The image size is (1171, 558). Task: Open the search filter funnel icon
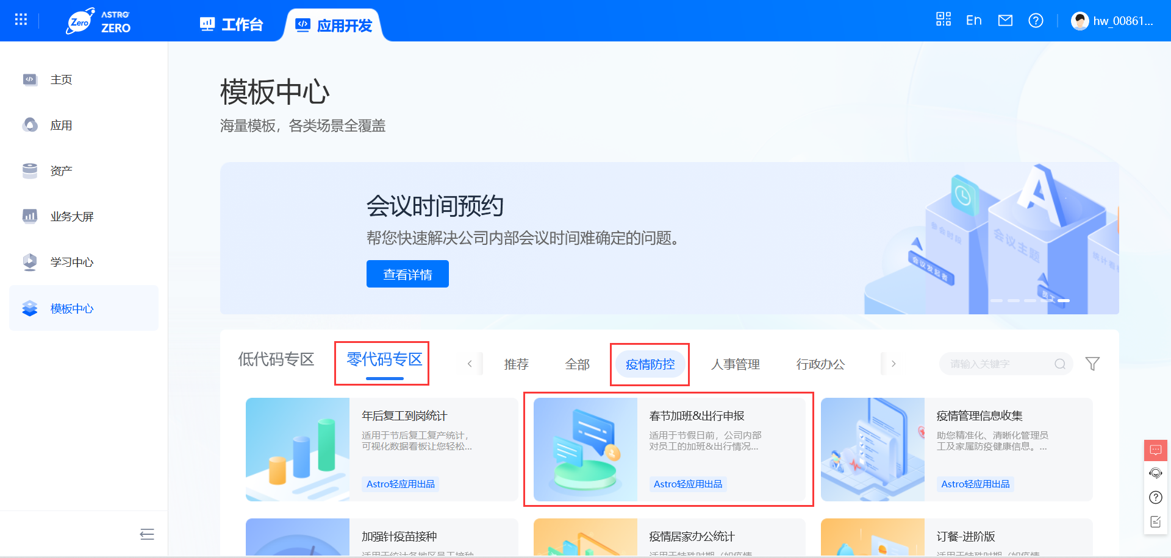point(1092,364)
